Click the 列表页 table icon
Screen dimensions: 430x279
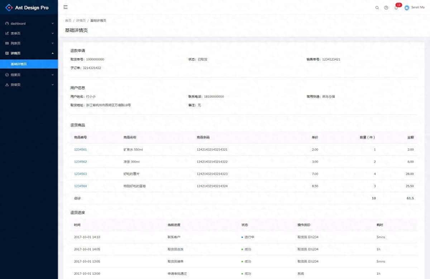pos(7,43)
